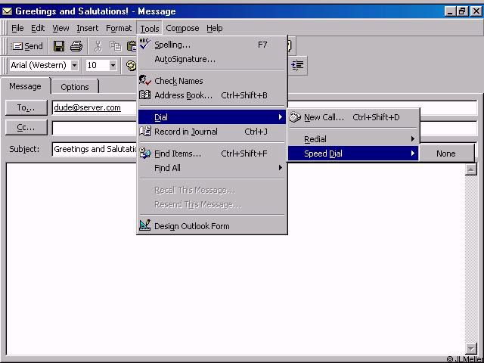Open the Compose menu
The image size is (484, 363).
(x=182, y=29)
